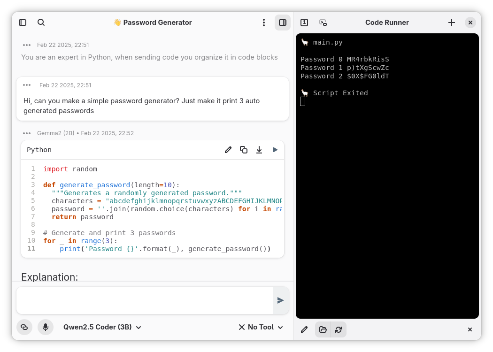Send the chat message
Viewport: 493px width, 352px height.
click(280, 300)
